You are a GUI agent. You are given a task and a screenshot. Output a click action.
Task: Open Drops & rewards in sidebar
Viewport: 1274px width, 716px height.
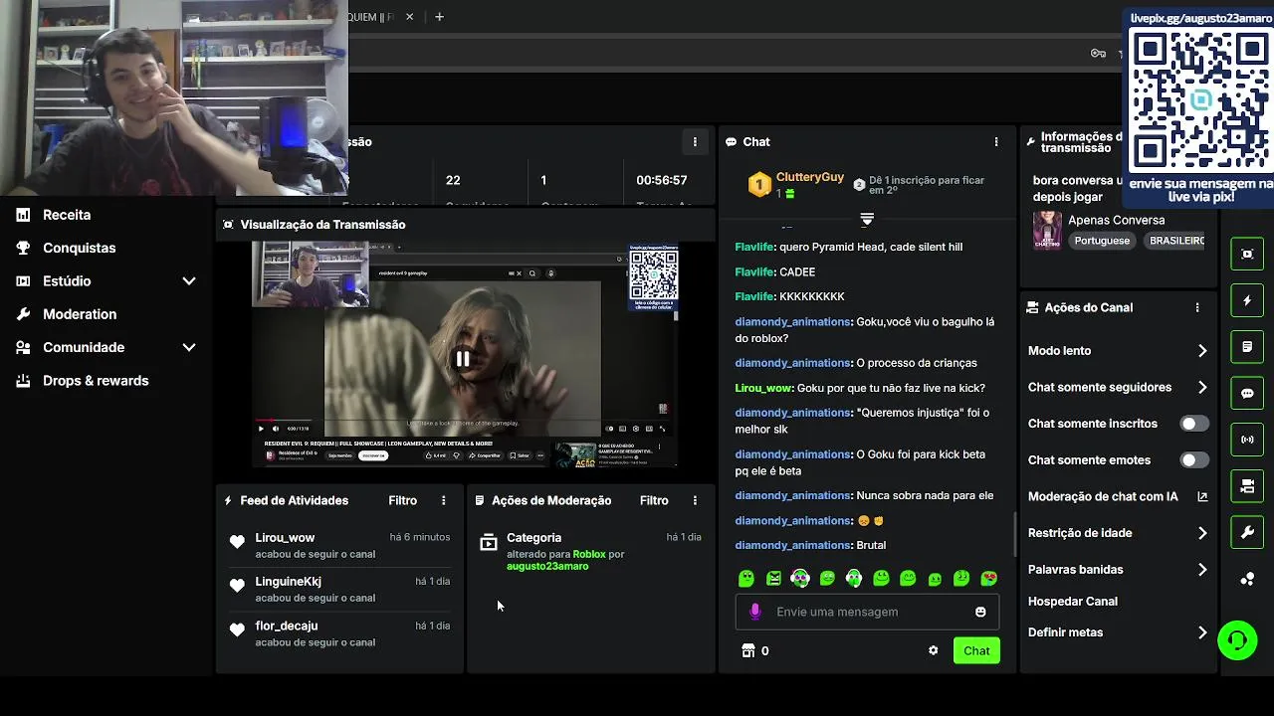96,381
